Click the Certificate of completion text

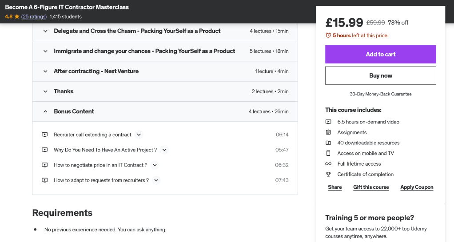[366, 174]
